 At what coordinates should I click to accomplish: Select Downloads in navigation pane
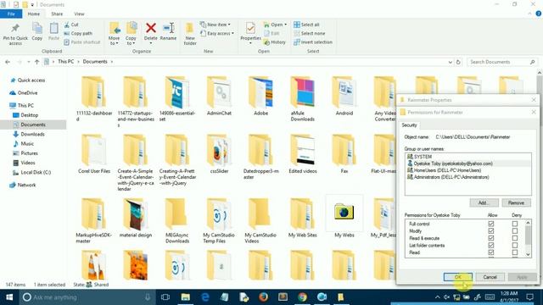[x=32, y=134]
